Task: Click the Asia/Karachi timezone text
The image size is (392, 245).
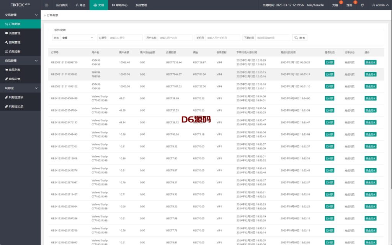Action: click(315, 5)
